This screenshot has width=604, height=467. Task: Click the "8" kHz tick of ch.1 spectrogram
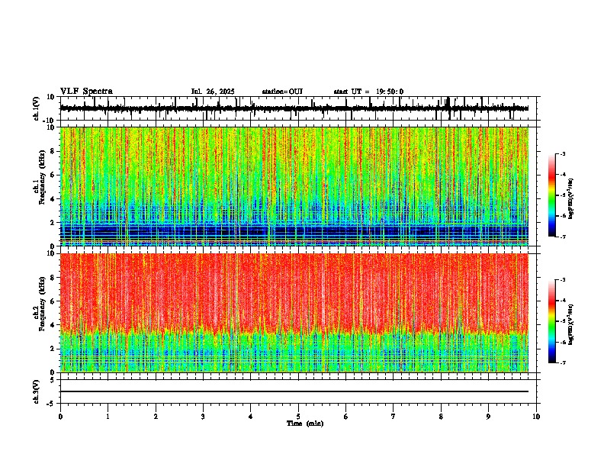click(x=53, y=151)
